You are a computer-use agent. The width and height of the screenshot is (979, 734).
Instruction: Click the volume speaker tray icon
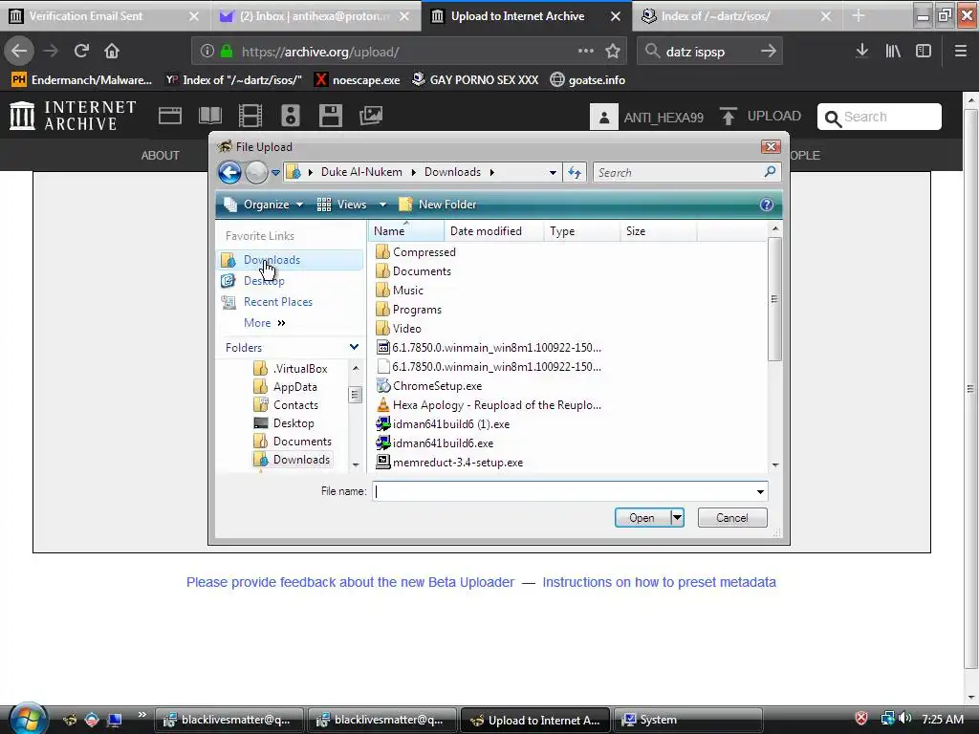pyautogui.click(x=905, y=719)
